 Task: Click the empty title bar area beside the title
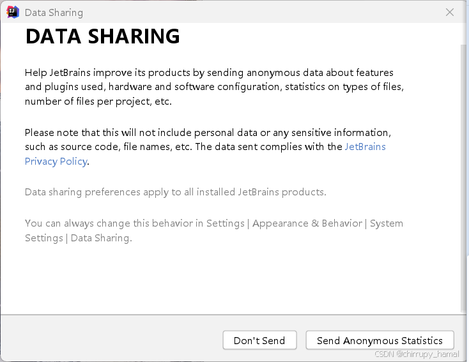(x=256, y=13)
